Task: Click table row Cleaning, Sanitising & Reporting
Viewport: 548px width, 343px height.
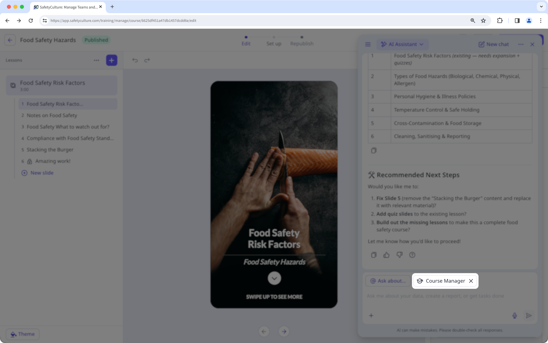Action: (450, 136)
